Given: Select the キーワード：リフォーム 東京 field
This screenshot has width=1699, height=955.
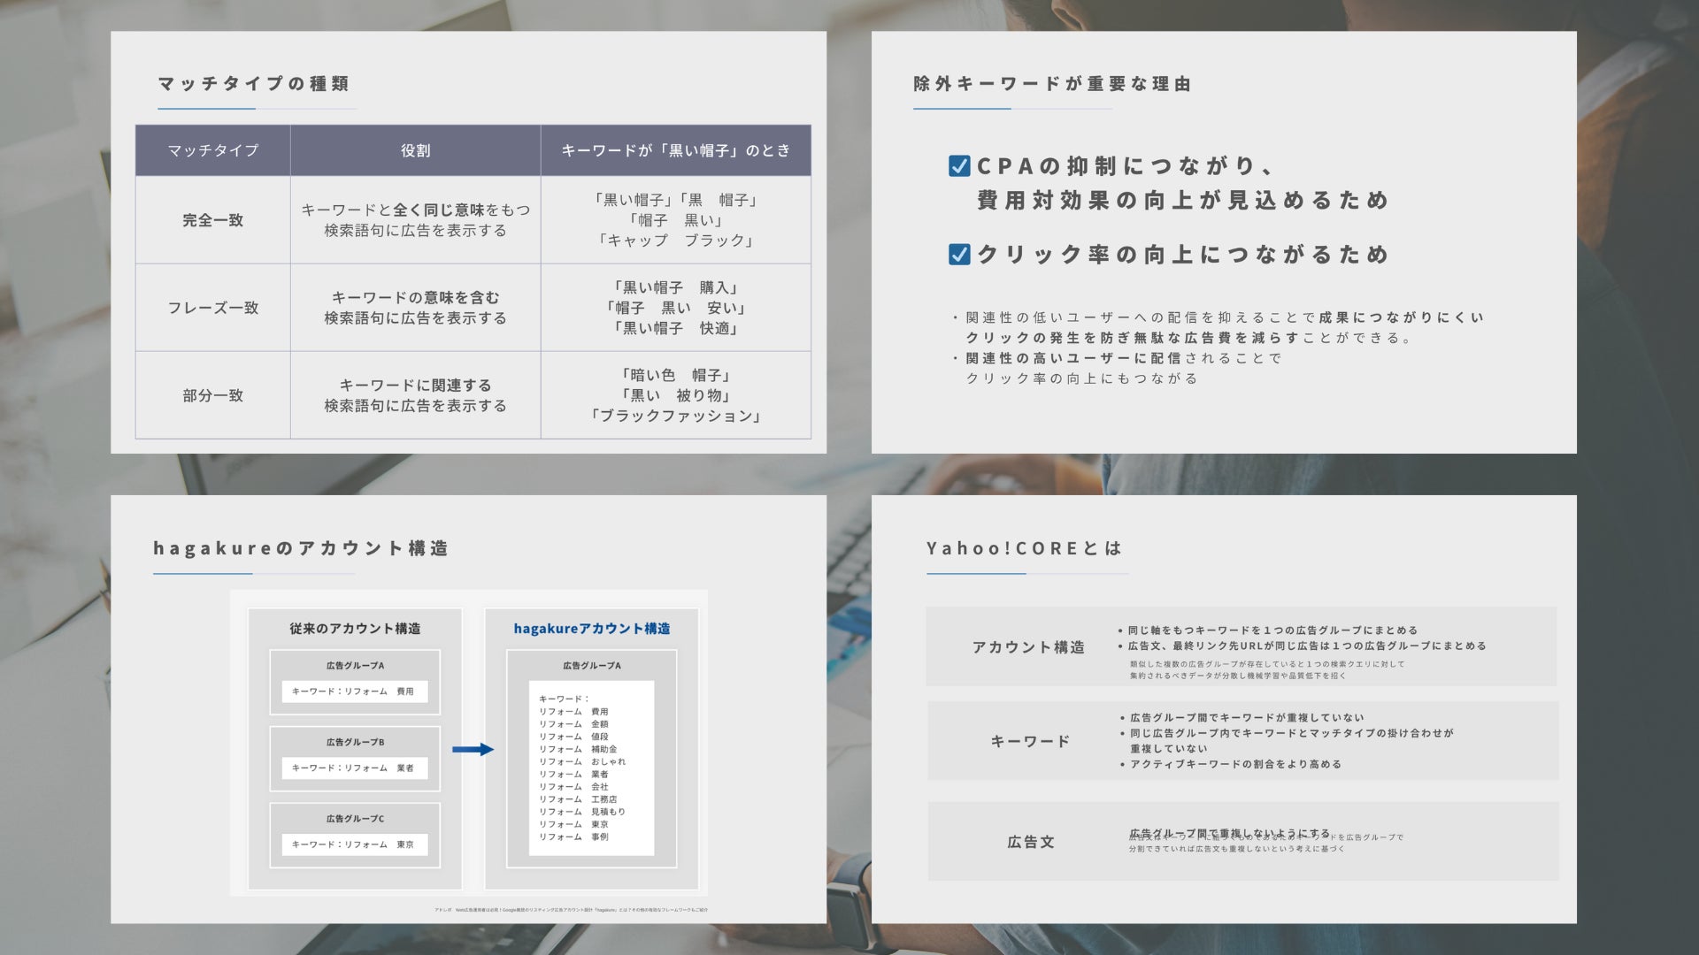Looking at the screenshot, I should [355, 844].
